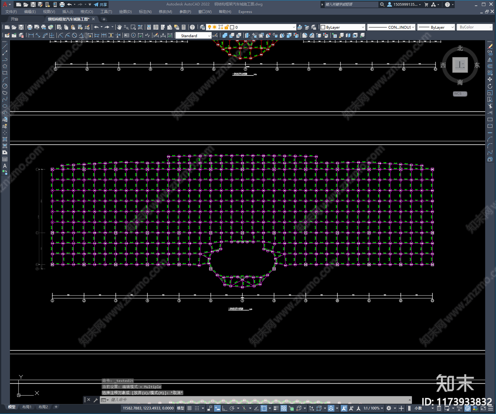Open the ByLayer color dropdown

point(343,27)
